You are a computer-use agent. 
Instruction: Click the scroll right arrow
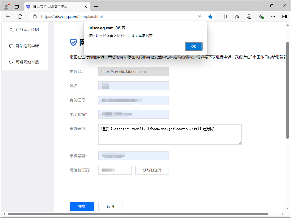pos(282,214)
